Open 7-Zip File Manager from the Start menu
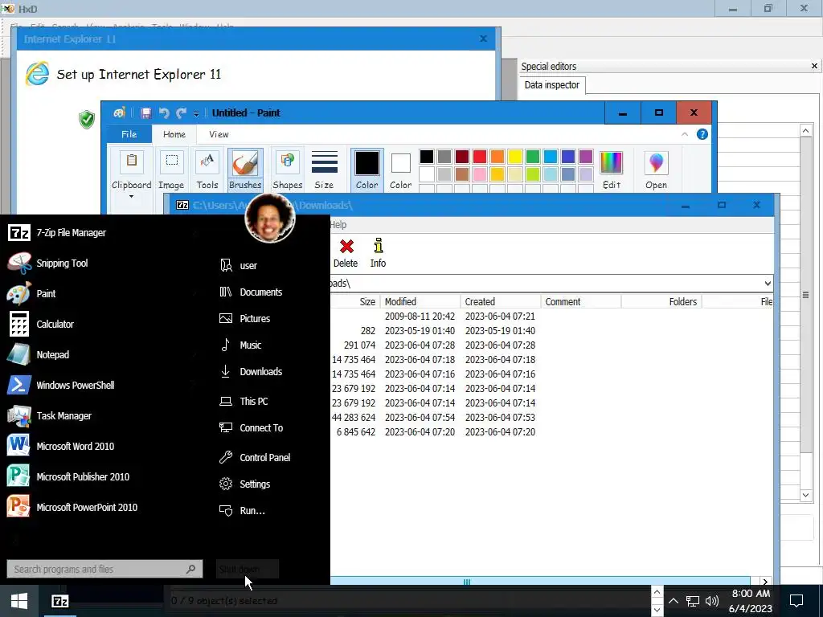The image size is (823, 617). point(100,232)
